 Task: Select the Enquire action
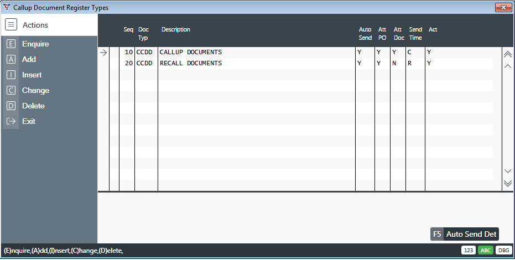[x=35, y=44]
